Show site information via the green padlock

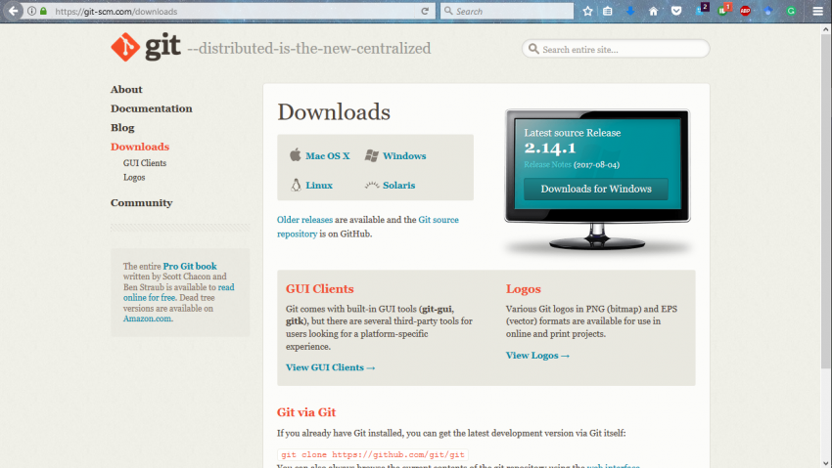pyautogui.click(x=43, y=11)
